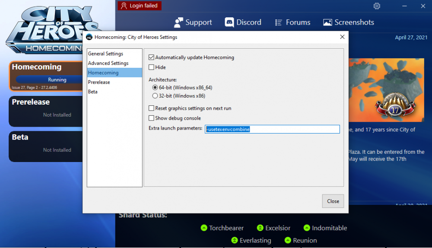
Task: Open launcher settings gear icon
Action: click(x=377, y=6)
